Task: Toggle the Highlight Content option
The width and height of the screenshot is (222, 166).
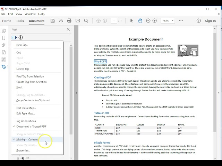Action: [27, 139]
